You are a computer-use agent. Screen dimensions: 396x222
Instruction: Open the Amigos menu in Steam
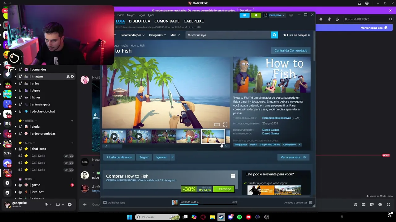(131, 15)
